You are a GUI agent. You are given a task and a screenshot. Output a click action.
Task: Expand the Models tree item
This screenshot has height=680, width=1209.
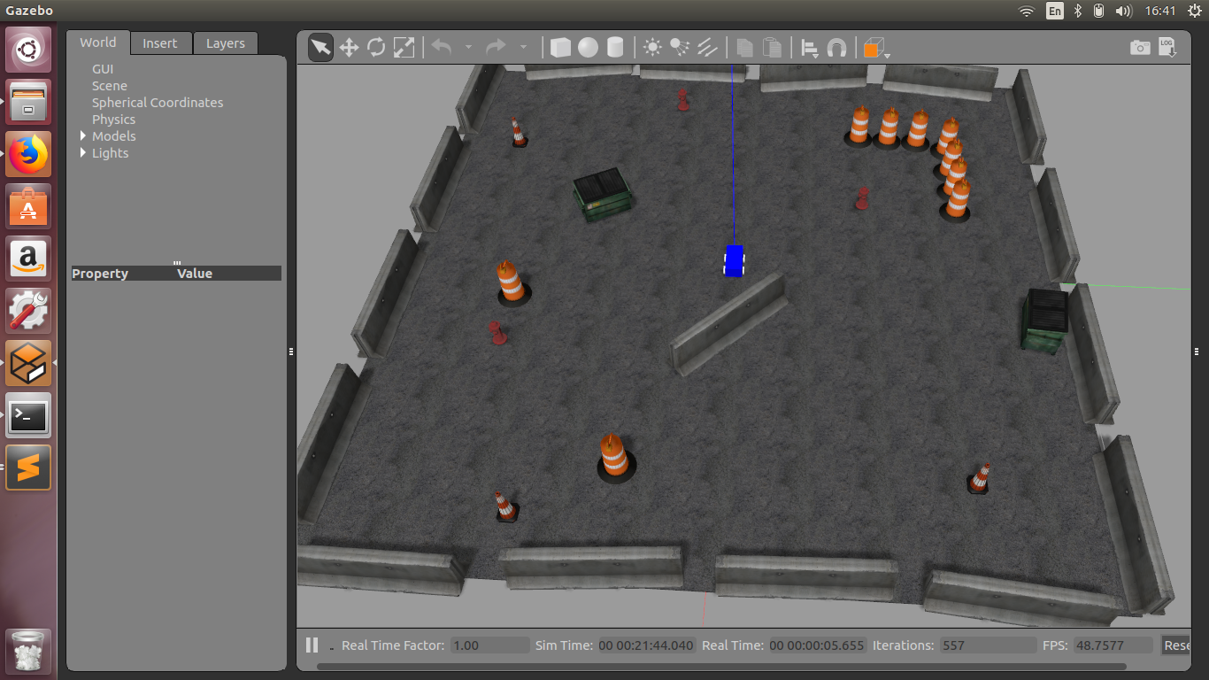[x=82, y=135]
